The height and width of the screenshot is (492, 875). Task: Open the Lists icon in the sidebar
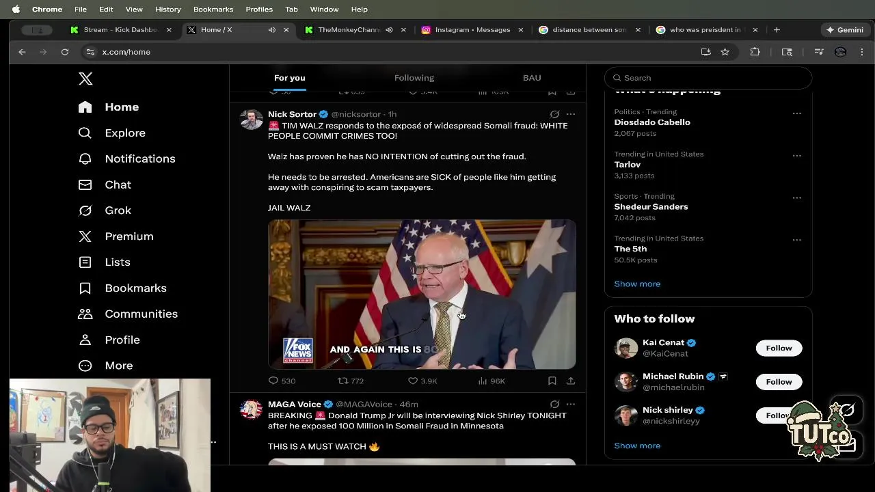pos(85,262)
